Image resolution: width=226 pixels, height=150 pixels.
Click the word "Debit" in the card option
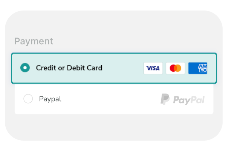[x=76, y=68]
